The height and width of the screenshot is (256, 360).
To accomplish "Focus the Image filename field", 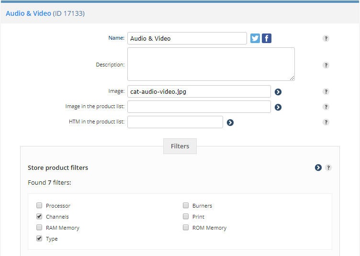I will click(199, 91).
